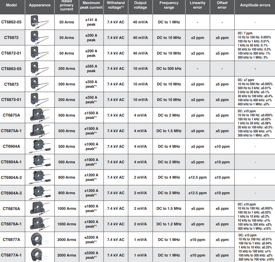View the CT6863-05 appearance image
The height and width of the screenshot is (262, 275).
pyautogui.click(x=40, y=68)
